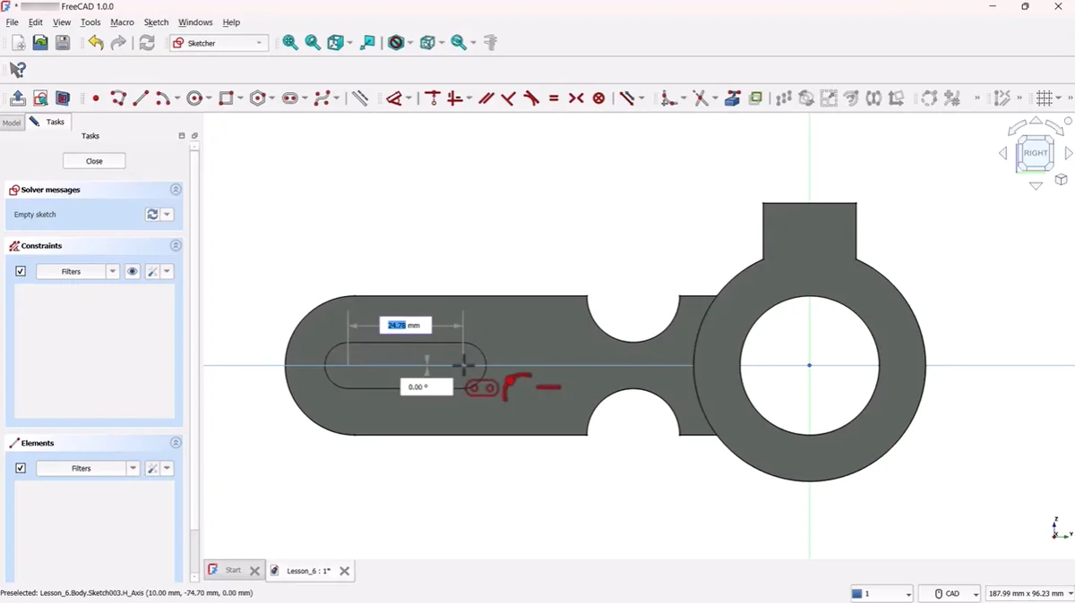Toggle the Elements filter checkbox
The width and height of the screenshot is (1075, 603).
click(x=21, y=468)
